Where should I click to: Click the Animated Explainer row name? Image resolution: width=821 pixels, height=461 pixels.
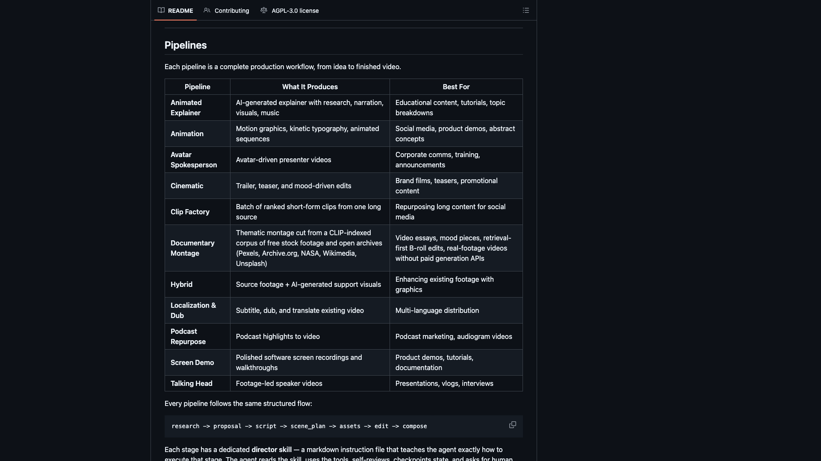(186, 108)
